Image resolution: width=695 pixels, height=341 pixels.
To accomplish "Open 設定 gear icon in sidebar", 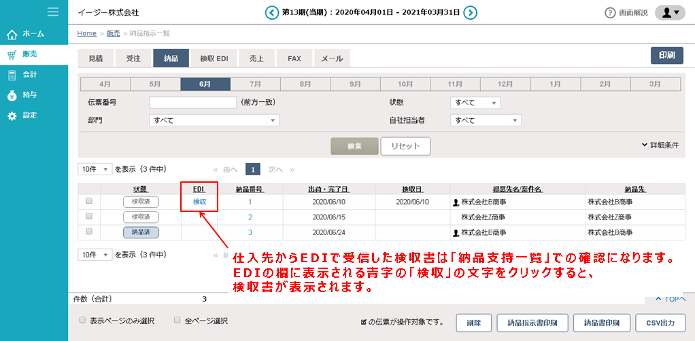I will pyautogui.click(x=12, y=115).
